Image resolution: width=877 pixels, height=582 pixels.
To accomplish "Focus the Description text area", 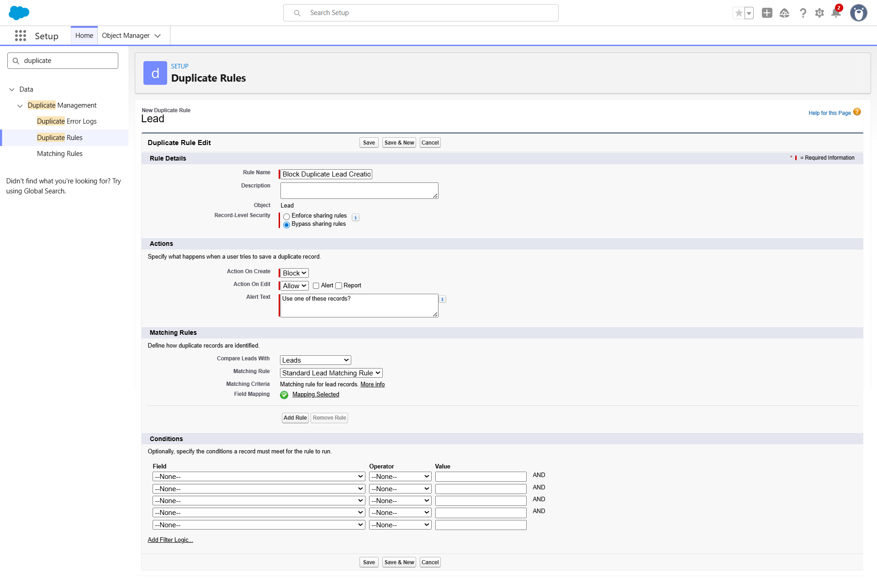I will pos(359,191).
